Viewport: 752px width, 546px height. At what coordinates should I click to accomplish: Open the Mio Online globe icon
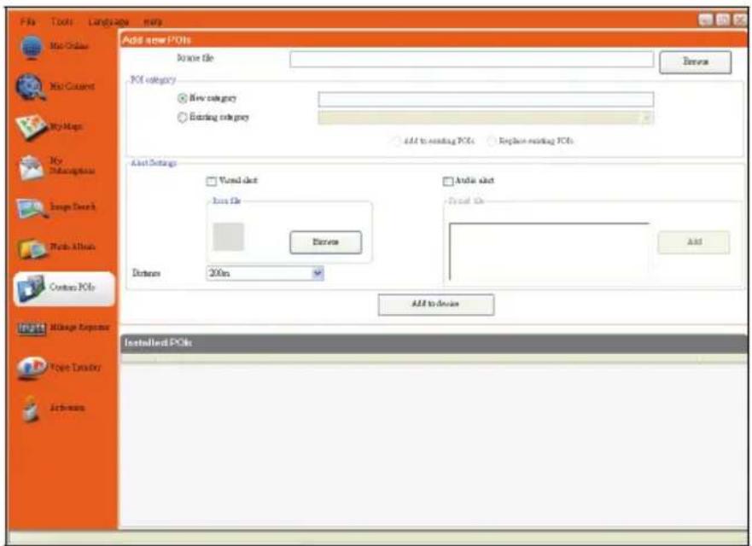click(32, 47)
